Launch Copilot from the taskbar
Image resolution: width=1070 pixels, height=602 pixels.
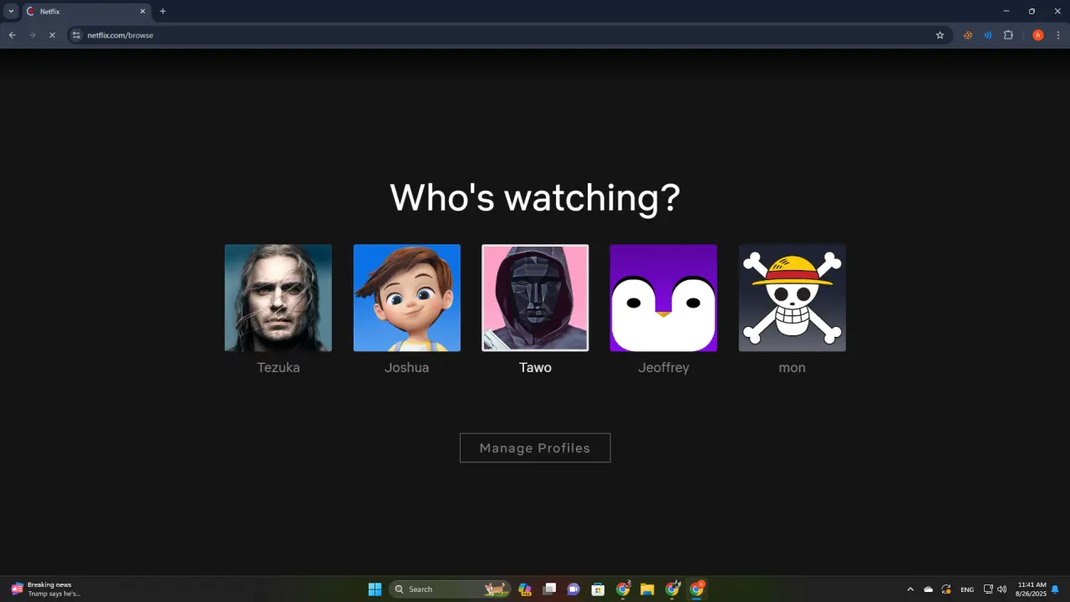pyautogui.click(x=525, y=589)
